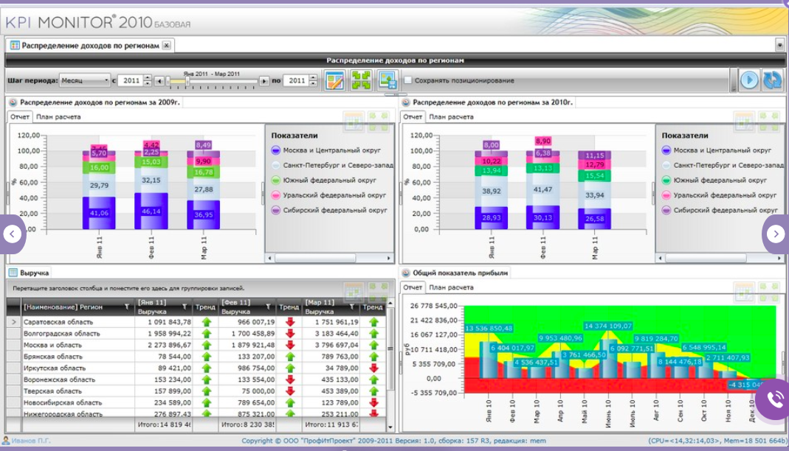This screenshot has height=451, width=789.
Task: Select the 'Отчет' tab on profit panel
Action: click(413, 287)
